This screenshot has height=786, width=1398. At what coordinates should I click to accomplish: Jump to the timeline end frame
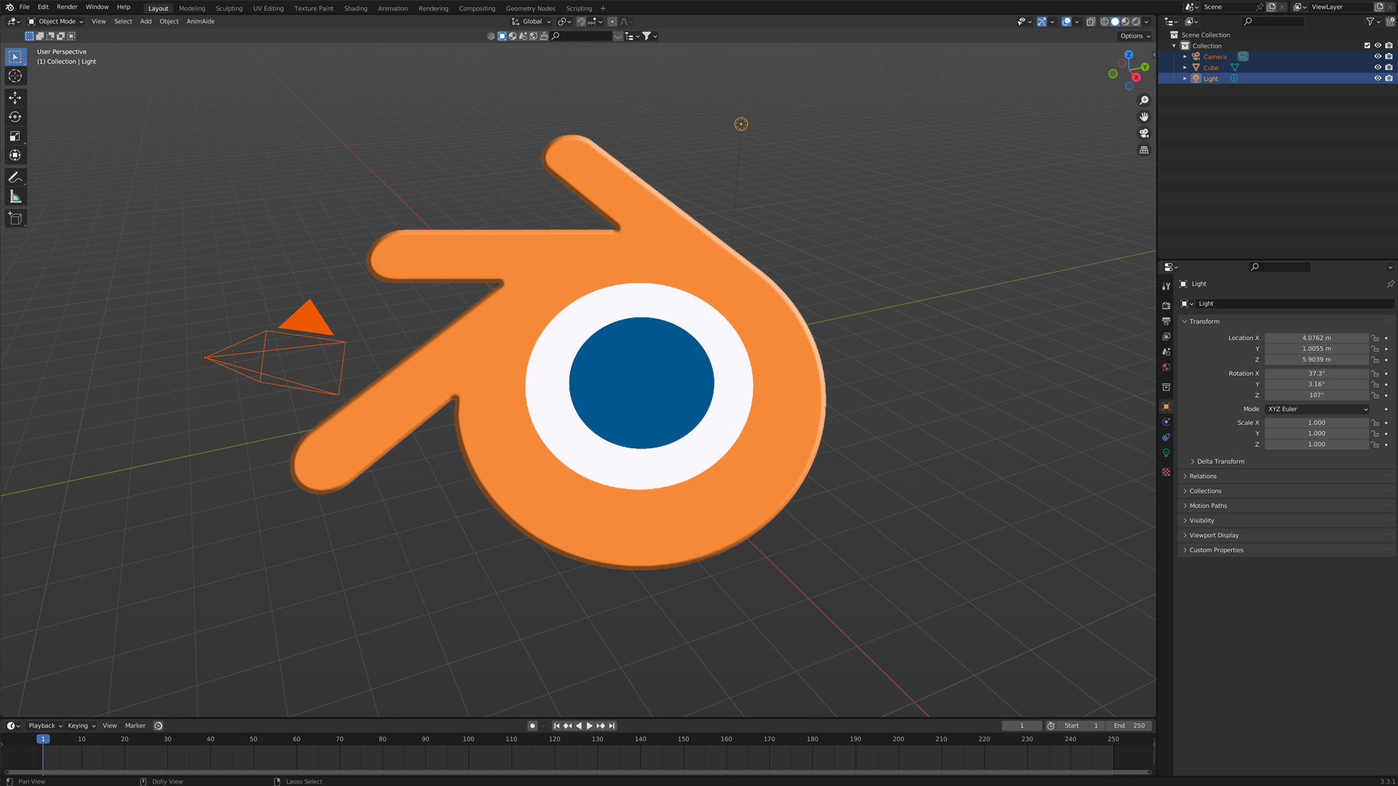(x=612, y=726)
